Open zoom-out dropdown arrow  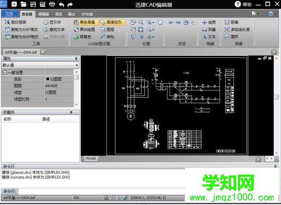[x=153, y=30]
